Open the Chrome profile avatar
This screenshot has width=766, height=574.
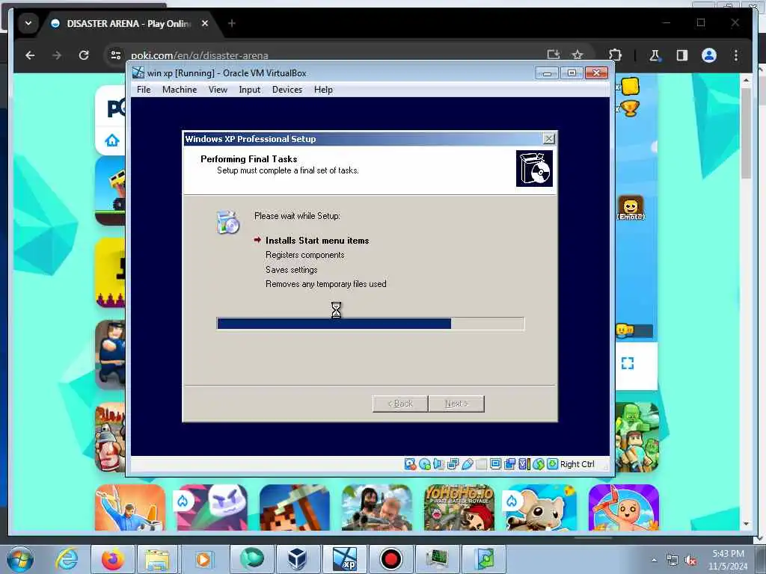point(709,55)
